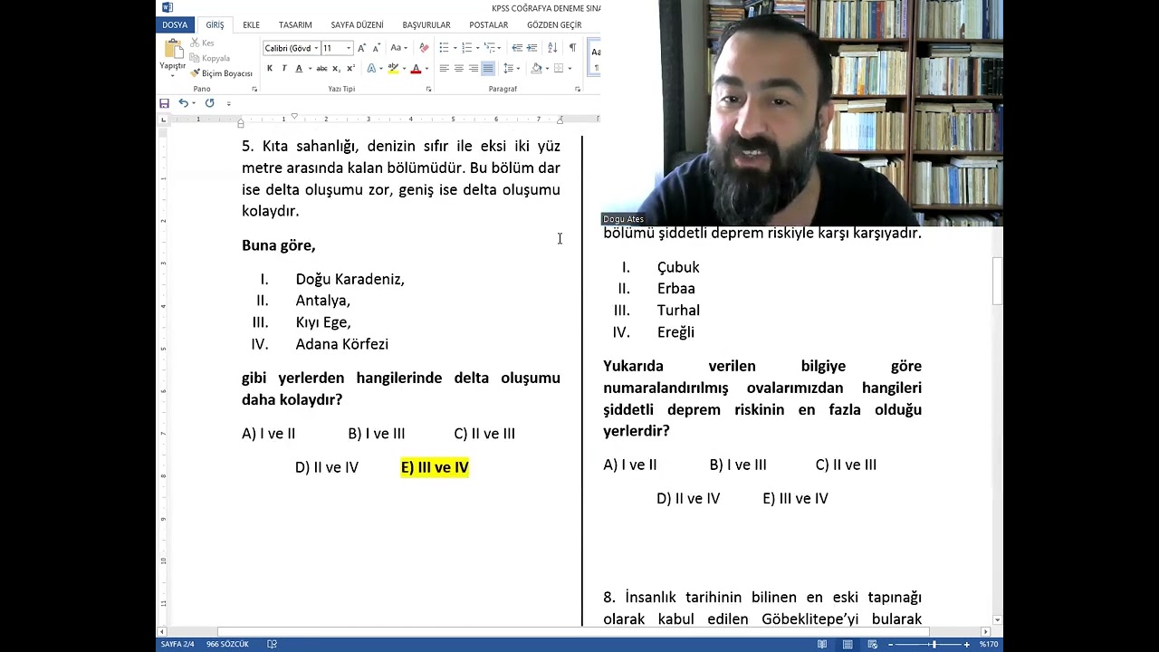Image resolution: width=1159 pixels, height=652 pixels.
Task: Click the Redo/repeat icon
Action: (209, 103)
